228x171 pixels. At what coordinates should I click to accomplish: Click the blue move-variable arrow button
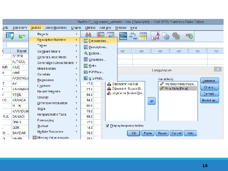(151, 101)
